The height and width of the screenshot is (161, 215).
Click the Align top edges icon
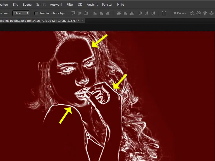coord(73,13)
